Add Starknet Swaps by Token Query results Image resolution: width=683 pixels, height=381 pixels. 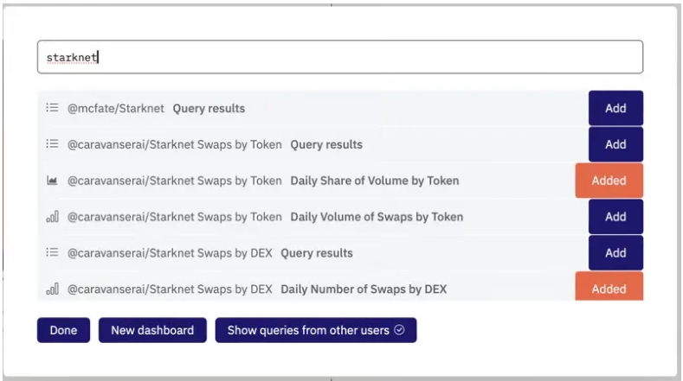(x=615, y=144)
